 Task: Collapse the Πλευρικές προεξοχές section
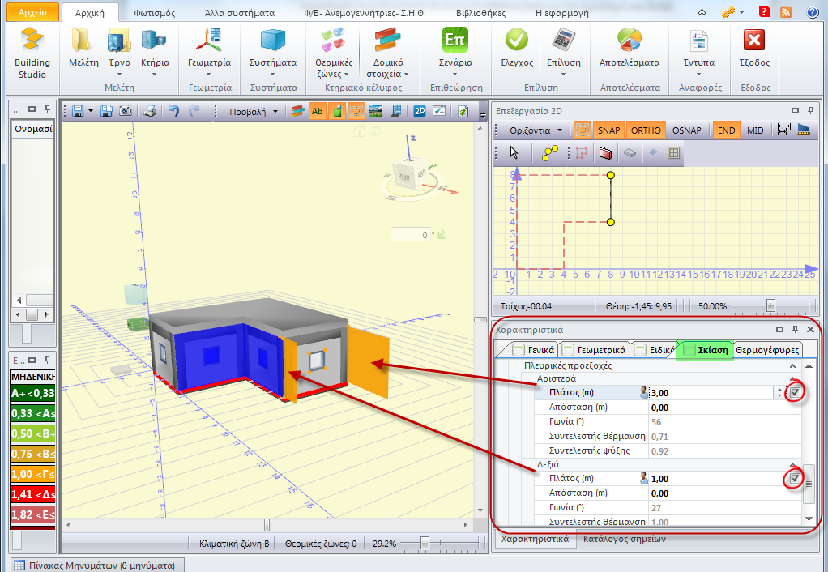point(792,365)
